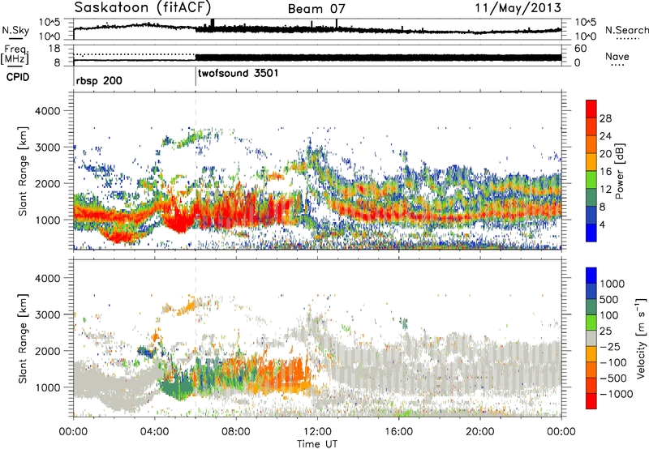Click the 'twofsound 3501' CPID marker text
This screenshot has width=649, height=449.
tap(238, 73)
